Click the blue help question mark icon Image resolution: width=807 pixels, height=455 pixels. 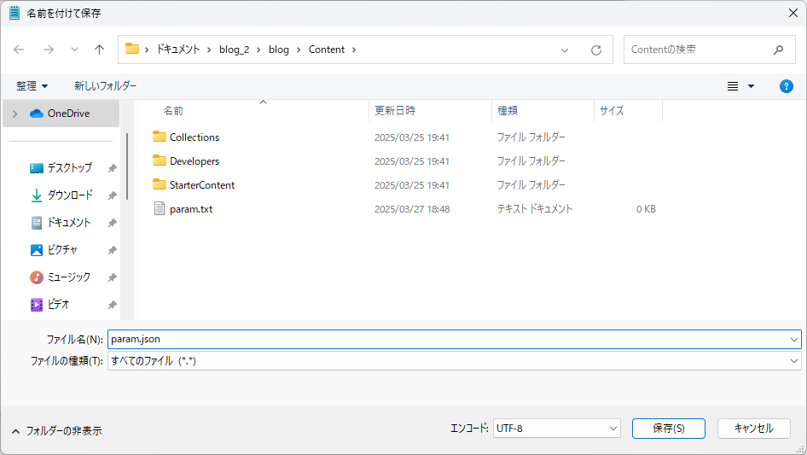[x=787, y=86]
